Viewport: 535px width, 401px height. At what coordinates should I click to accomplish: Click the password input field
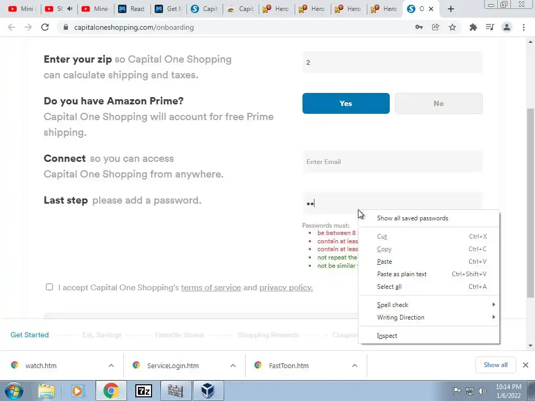tap(392, 204)
